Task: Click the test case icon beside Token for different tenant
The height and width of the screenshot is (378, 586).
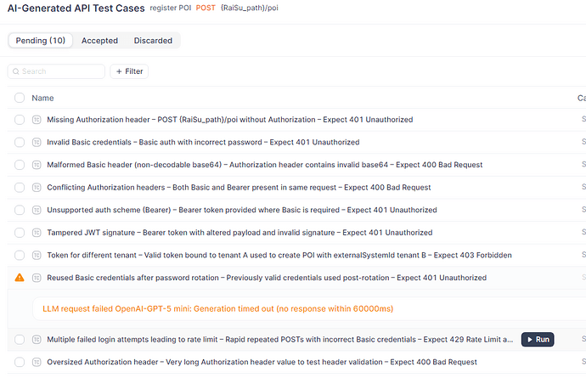Action: tap(37, 255)
